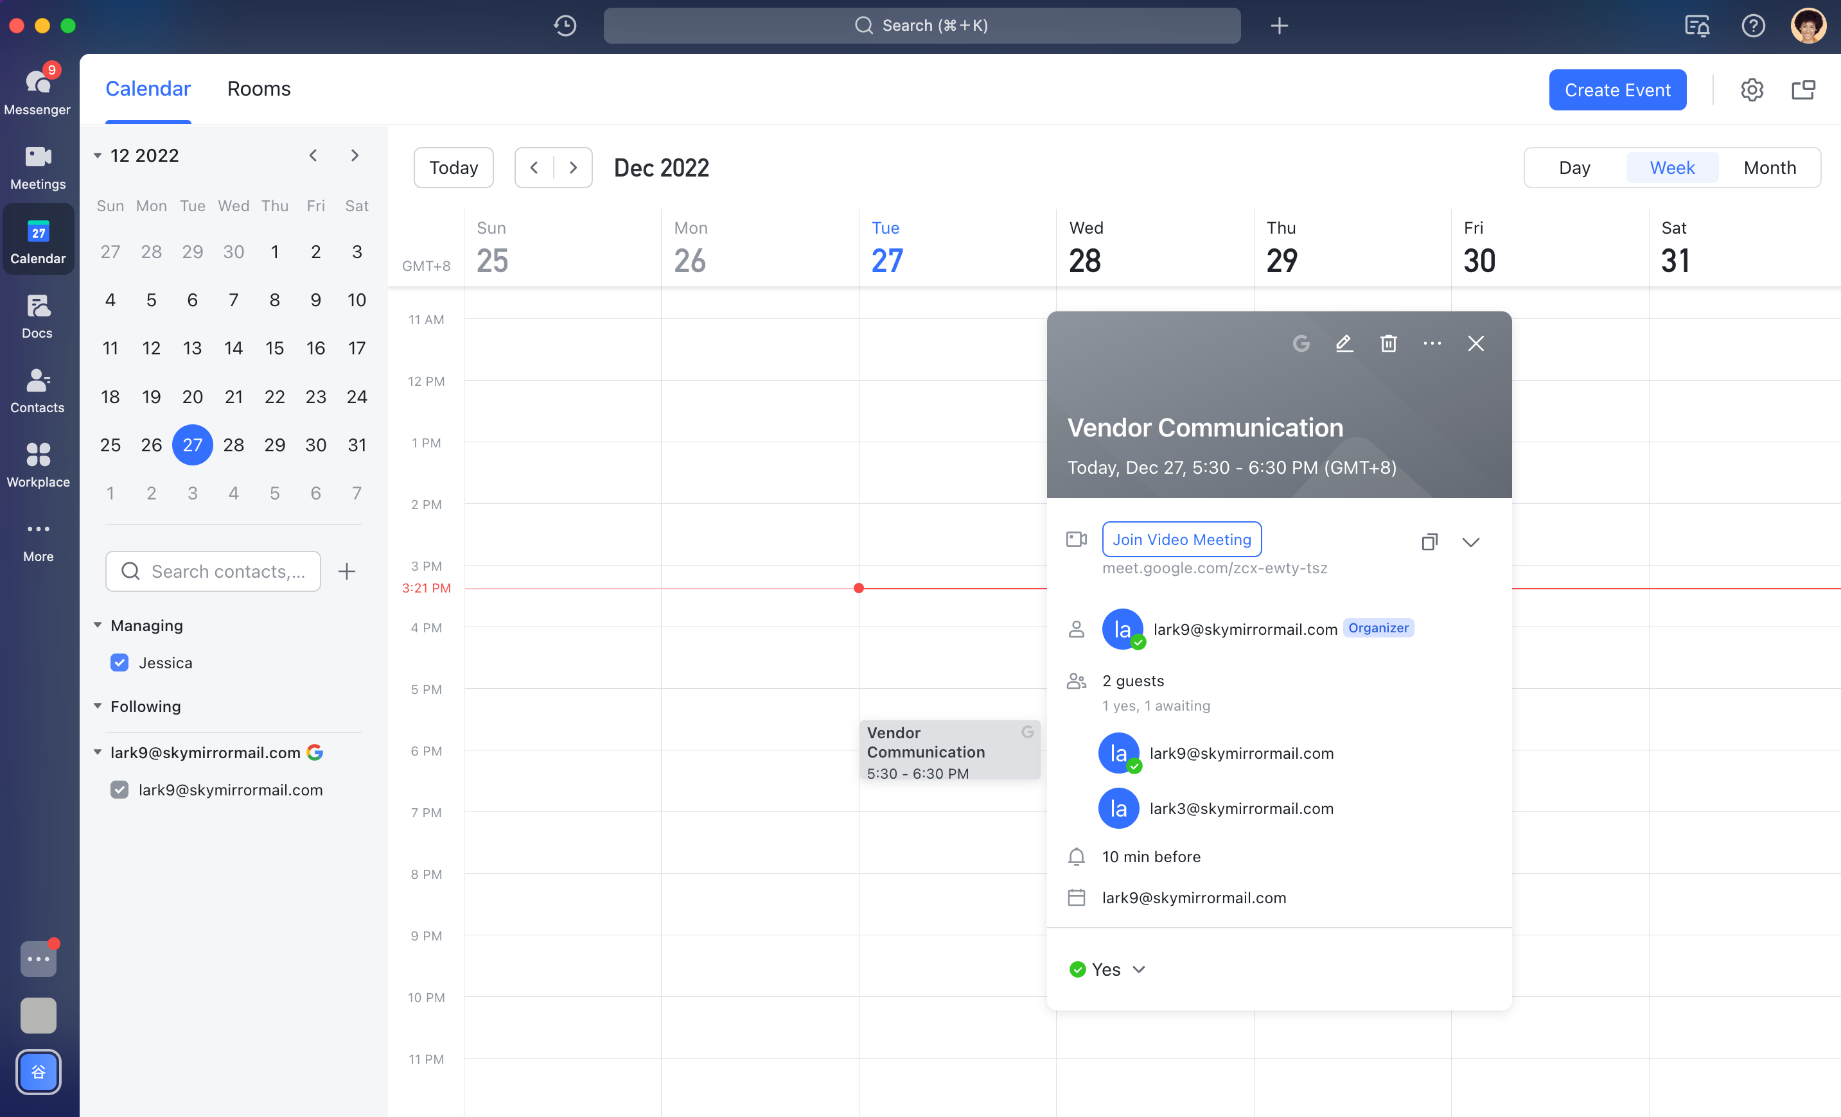Switch to the Rooms tab

[x=258, y=89]
